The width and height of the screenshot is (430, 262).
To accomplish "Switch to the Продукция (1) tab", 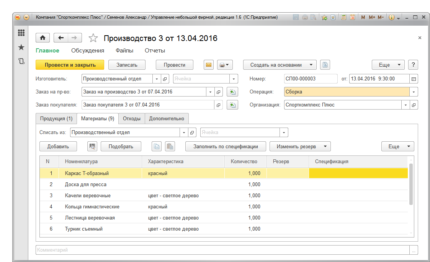I will [56, 119].
